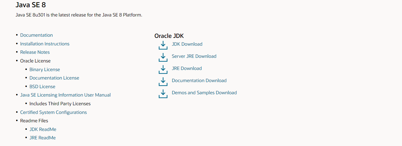Open Java SE Licensing Information User Manual

point(65,95)
